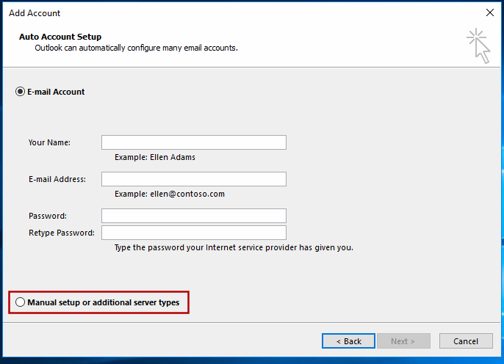The image size is (504, 364).
Task: Click the Auto Account Setup heading
Action: (60, 37)
